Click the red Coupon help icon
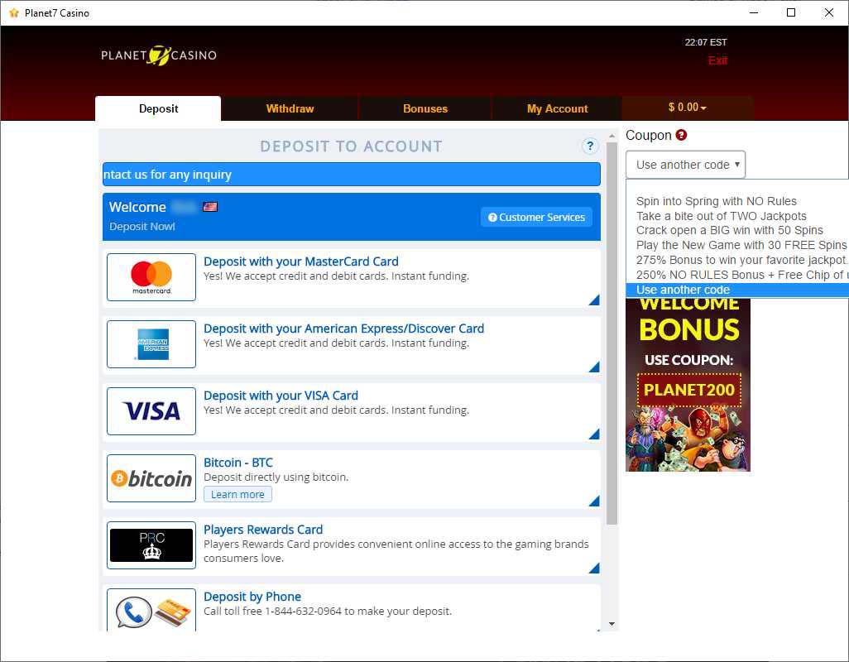Image resolution: width=849 pixels, height=662 pixels. [681, 135]
